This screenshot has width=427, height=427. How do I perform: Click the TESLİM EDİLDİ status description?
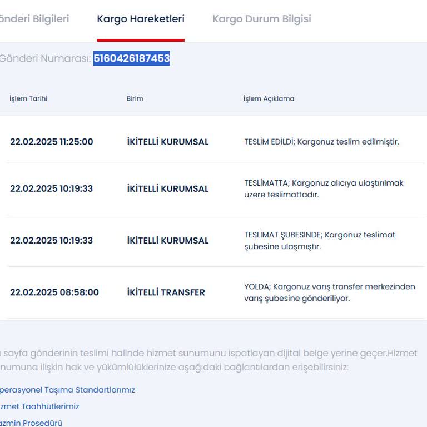click(x=321, y=142)
